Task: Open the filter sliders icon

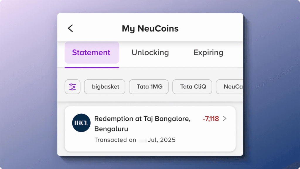Action: [73, 87]
